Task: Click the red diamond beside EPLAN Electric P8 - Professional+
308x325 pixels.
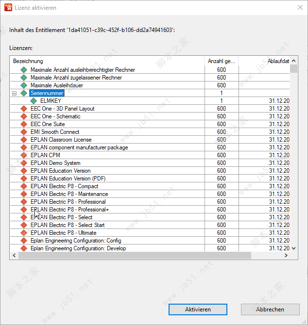Action: pos(24,210)
